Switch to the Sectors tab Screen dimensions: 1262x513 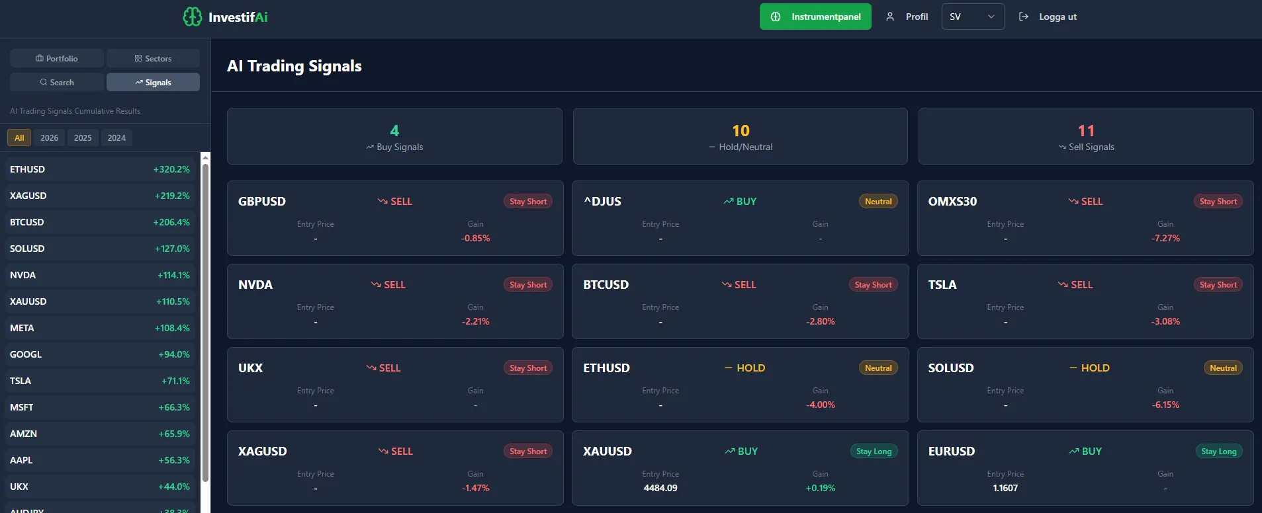(153, 58)
